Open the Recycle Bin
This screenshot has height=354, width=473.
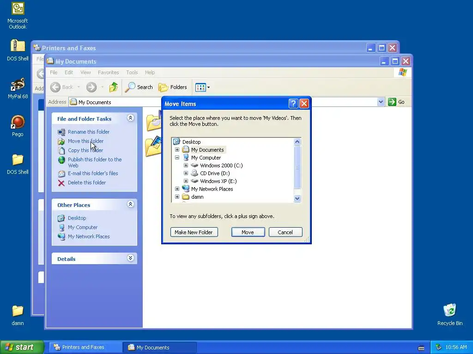point(449,314)
